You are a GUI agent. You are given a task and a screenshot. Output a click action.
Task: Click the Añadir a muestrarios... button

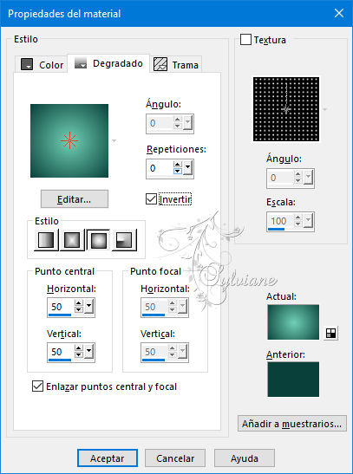(x=292, y=424)
